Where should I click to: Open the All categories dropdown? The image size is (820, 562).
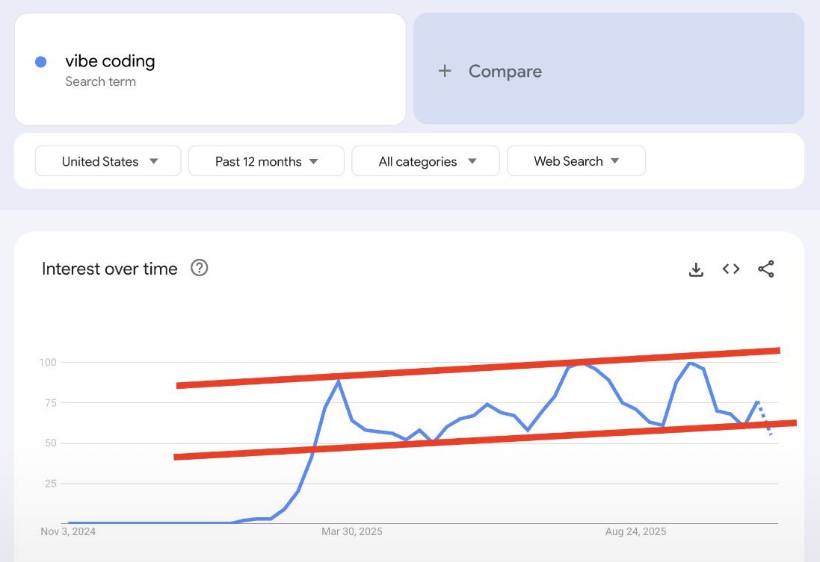(x=425, y=161)
